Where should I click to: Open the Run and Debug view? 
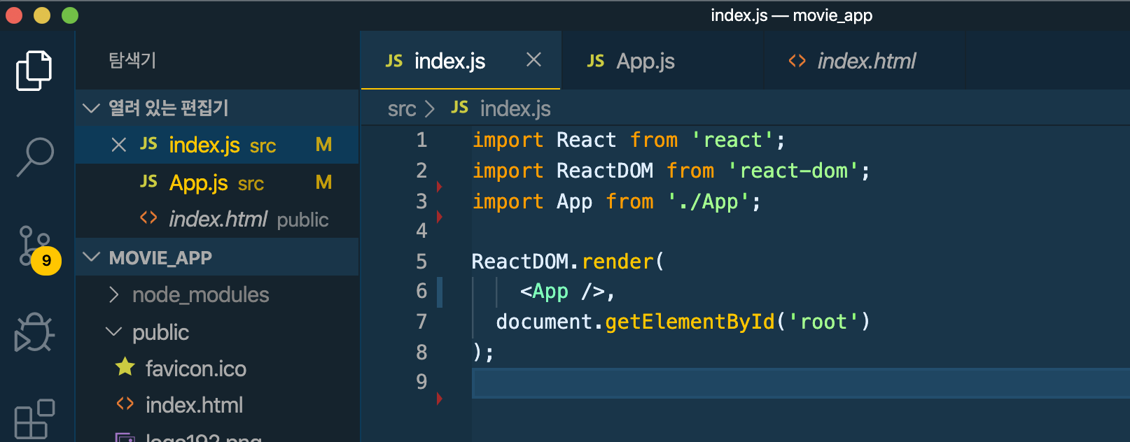pos(34,332)
